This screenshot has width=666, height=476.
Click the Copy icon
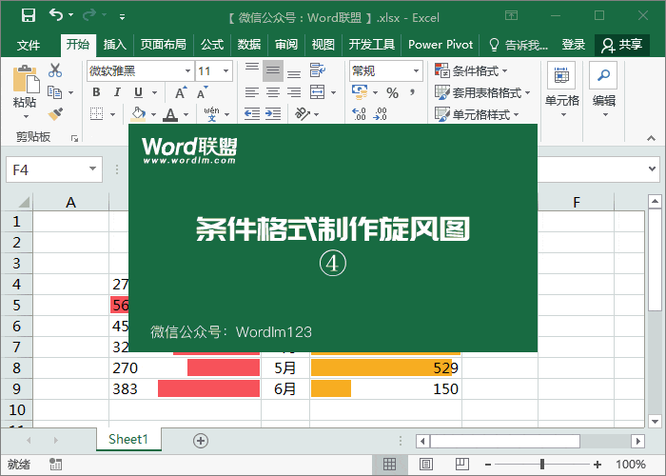pyautogui.click(x=55, y=92)
